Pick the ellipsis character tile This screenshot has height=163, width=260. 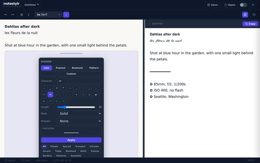pyautogui.click(x=57, y=95)
